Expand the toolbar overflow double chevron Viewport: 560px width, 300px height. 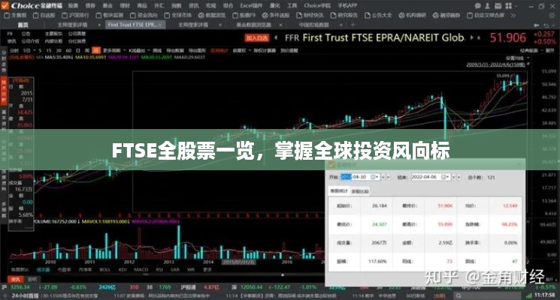coord(513,15)
